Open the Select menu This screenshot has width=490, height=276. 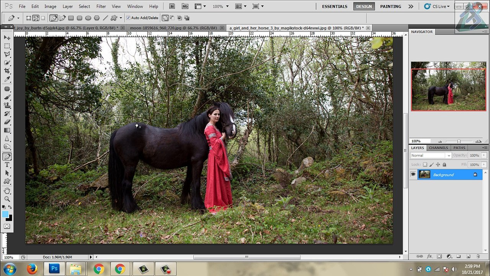coord(84,7)
